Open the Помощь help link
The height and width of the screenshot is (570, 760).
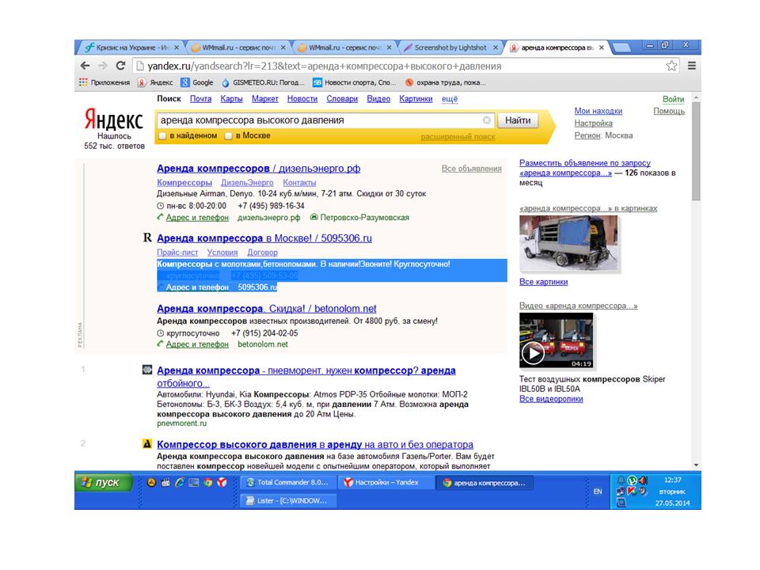point(669,111)
